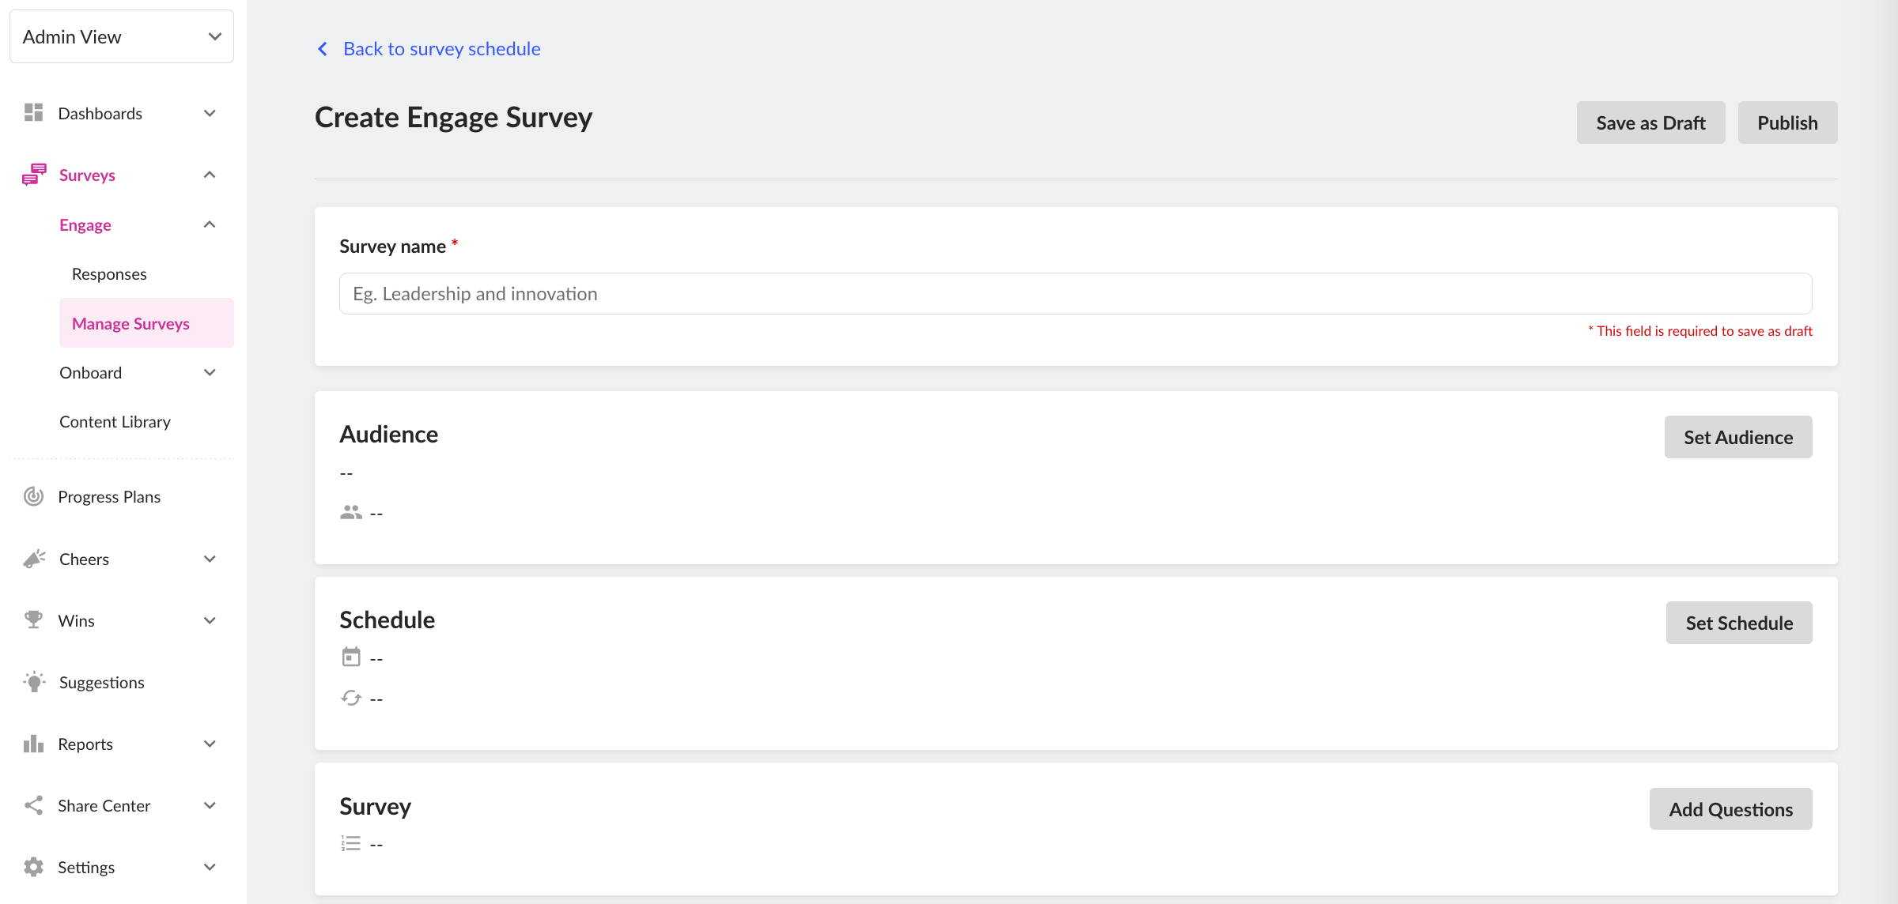1898x904 pixels.
Task: Click Back to survey schedule link
Action: coord(441,49)
